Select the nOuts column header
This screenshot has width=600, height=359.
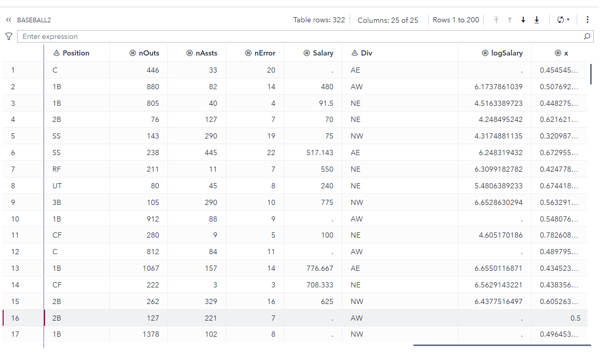click(144, 53)
